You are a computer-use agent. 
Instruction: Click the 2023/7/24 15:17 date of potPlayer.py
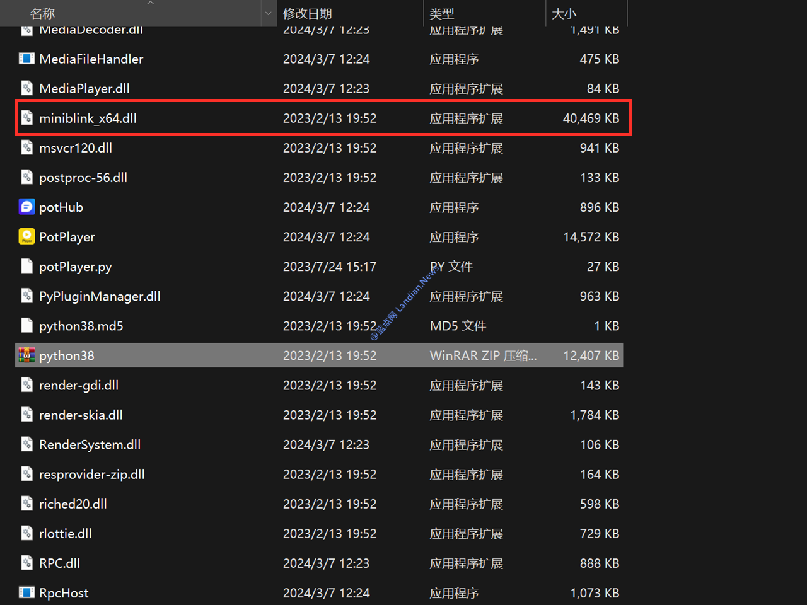(330, 267)
